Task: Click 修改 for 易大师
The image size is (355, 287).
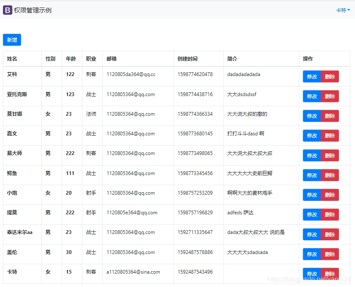Action: click(x=312, y=155)
